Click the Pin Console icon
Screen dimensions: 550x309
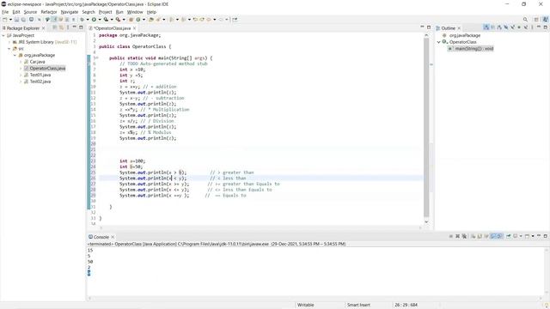pos(508,237)
